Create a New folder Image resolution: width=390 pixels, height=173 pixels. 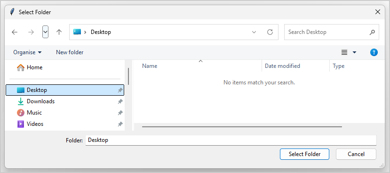tap(70, 52)
